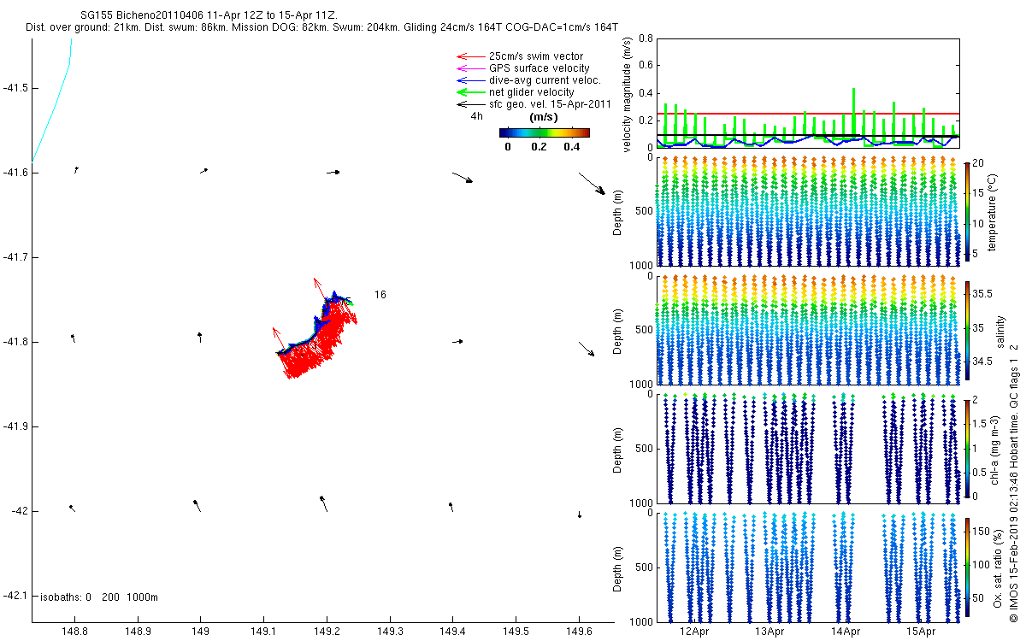Image resolution: width=1026 pixels, height=641 pixels.
Task: Click the 'Depth (m)' label of chl-a panel
Action: [x=618, y=449]
